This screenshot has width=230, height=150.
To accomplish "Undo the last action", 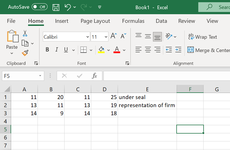I will coord(68,7).
